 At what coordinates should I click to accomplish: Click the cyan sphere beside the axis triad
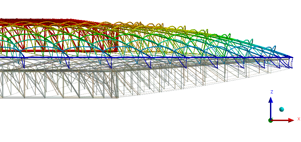282,109
